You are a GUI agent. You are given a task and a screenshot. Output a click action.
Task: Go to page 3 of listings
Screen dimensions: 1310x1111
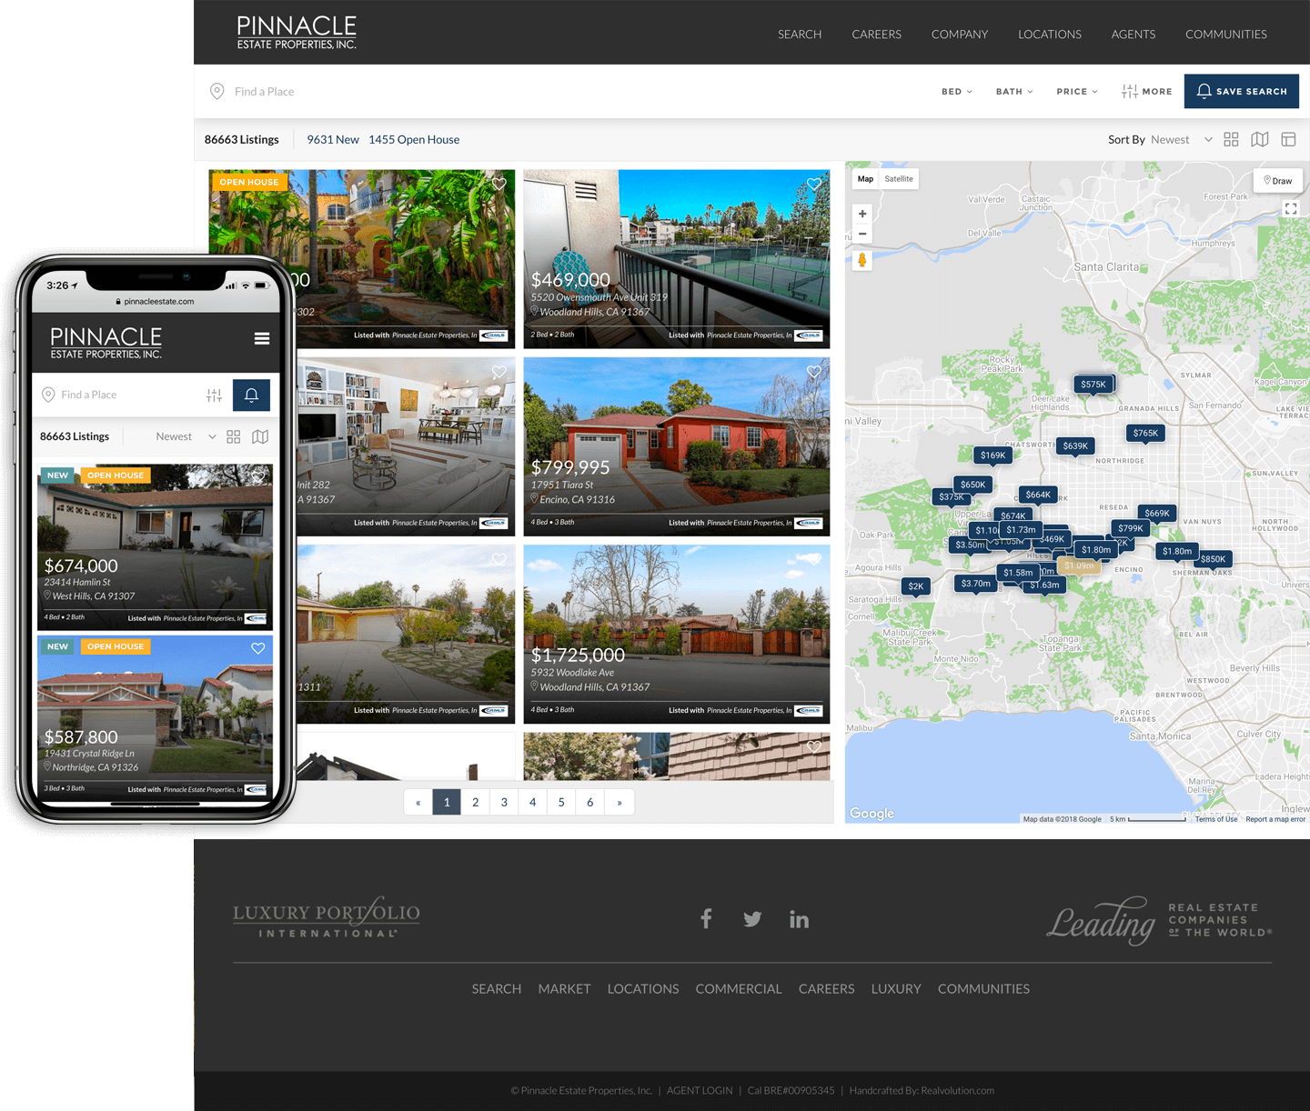504,802
